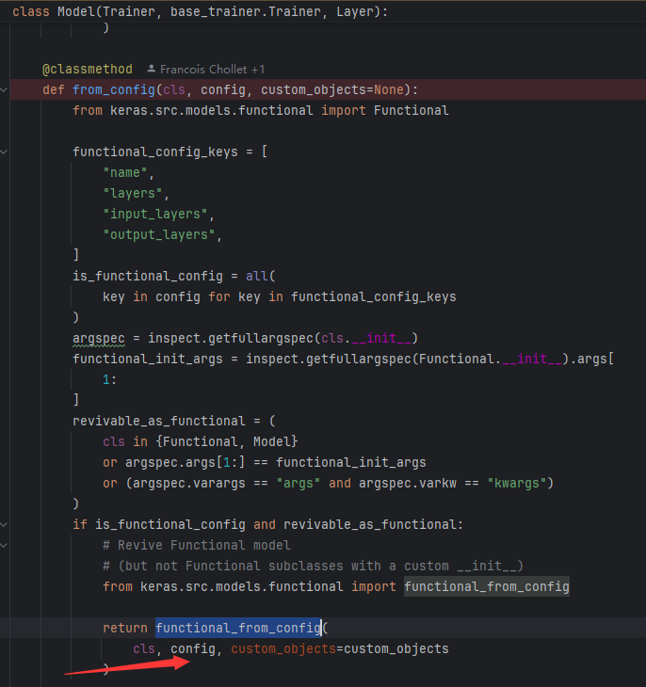The width and height of the screenshot is (646, 687).
Task: Click the author person icon beside Francois Chollet
Action: pos(153,70)
